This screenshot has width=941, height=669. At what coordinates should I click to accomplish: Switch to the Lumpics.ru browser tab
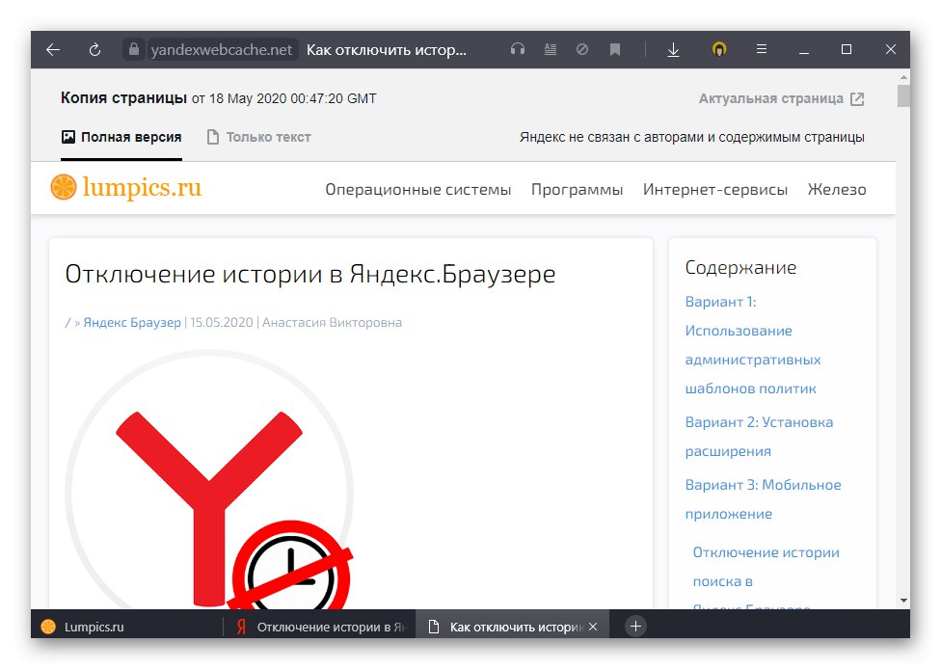point(126,627)
